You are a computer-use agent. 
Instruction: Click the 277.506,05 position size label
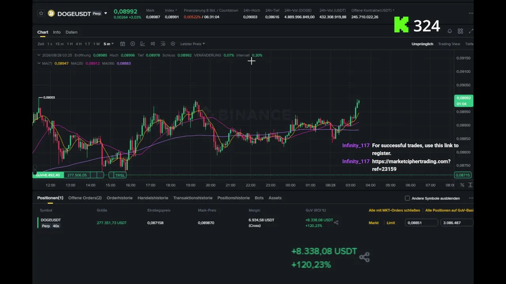tap(77, 175)
